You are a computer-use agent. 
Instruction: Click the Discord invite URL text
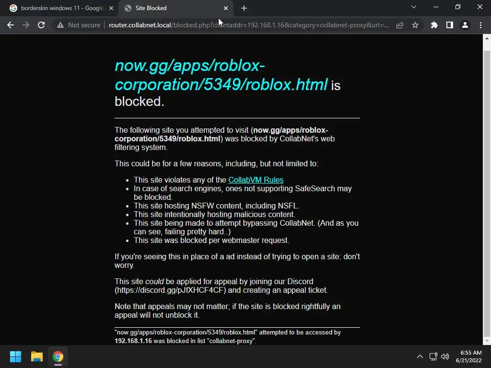[x=170, y=290]
